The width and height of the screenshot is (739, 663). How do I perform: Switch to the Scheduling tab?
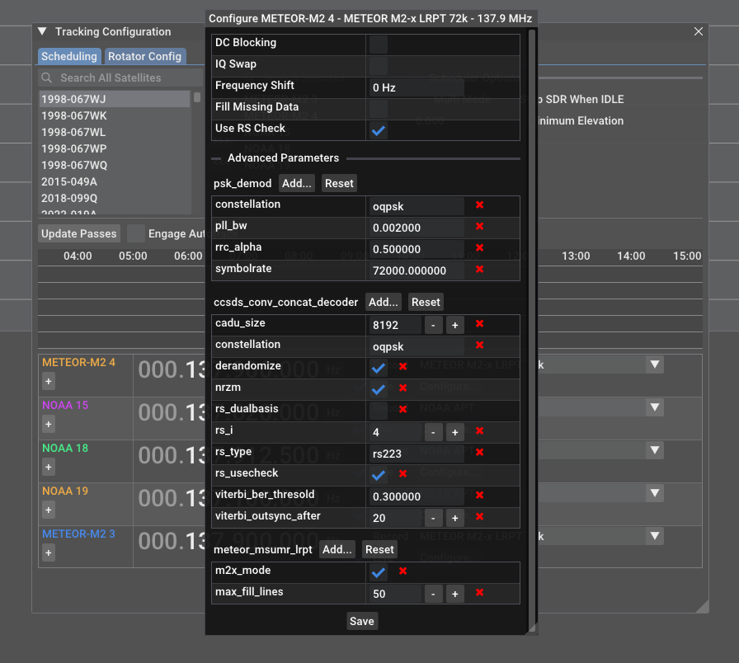69,56
